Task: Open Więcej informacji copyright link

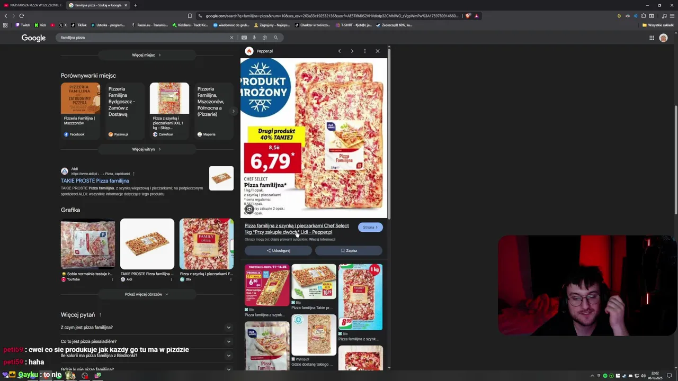Action: point(322,240)
